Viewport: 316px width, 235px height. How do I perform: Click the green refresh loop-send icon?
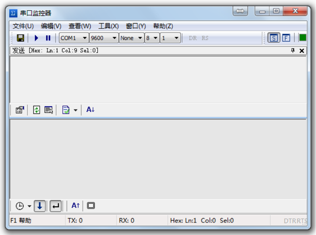pyautogui.click(x=37, y=110)
